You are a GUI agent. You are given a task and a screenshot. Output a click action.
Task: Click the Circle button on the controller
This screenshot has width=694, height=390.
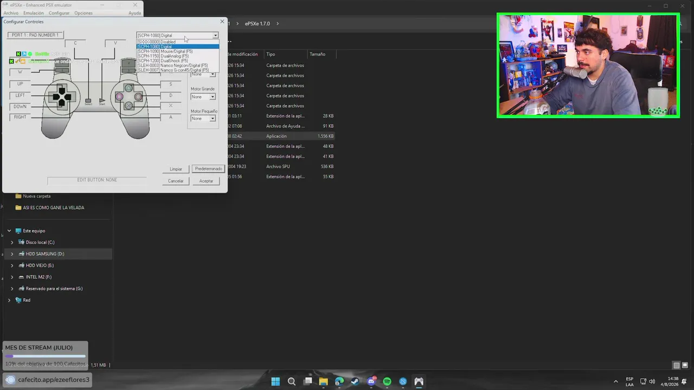tap(138, 97)
